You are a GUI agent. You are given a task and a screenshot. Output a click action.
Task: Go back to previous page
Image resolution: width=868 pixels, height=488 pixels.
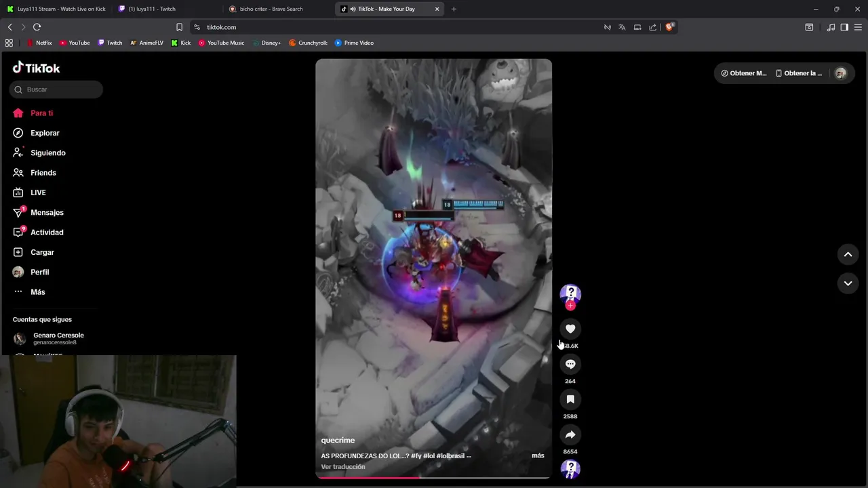pos(9,27)
